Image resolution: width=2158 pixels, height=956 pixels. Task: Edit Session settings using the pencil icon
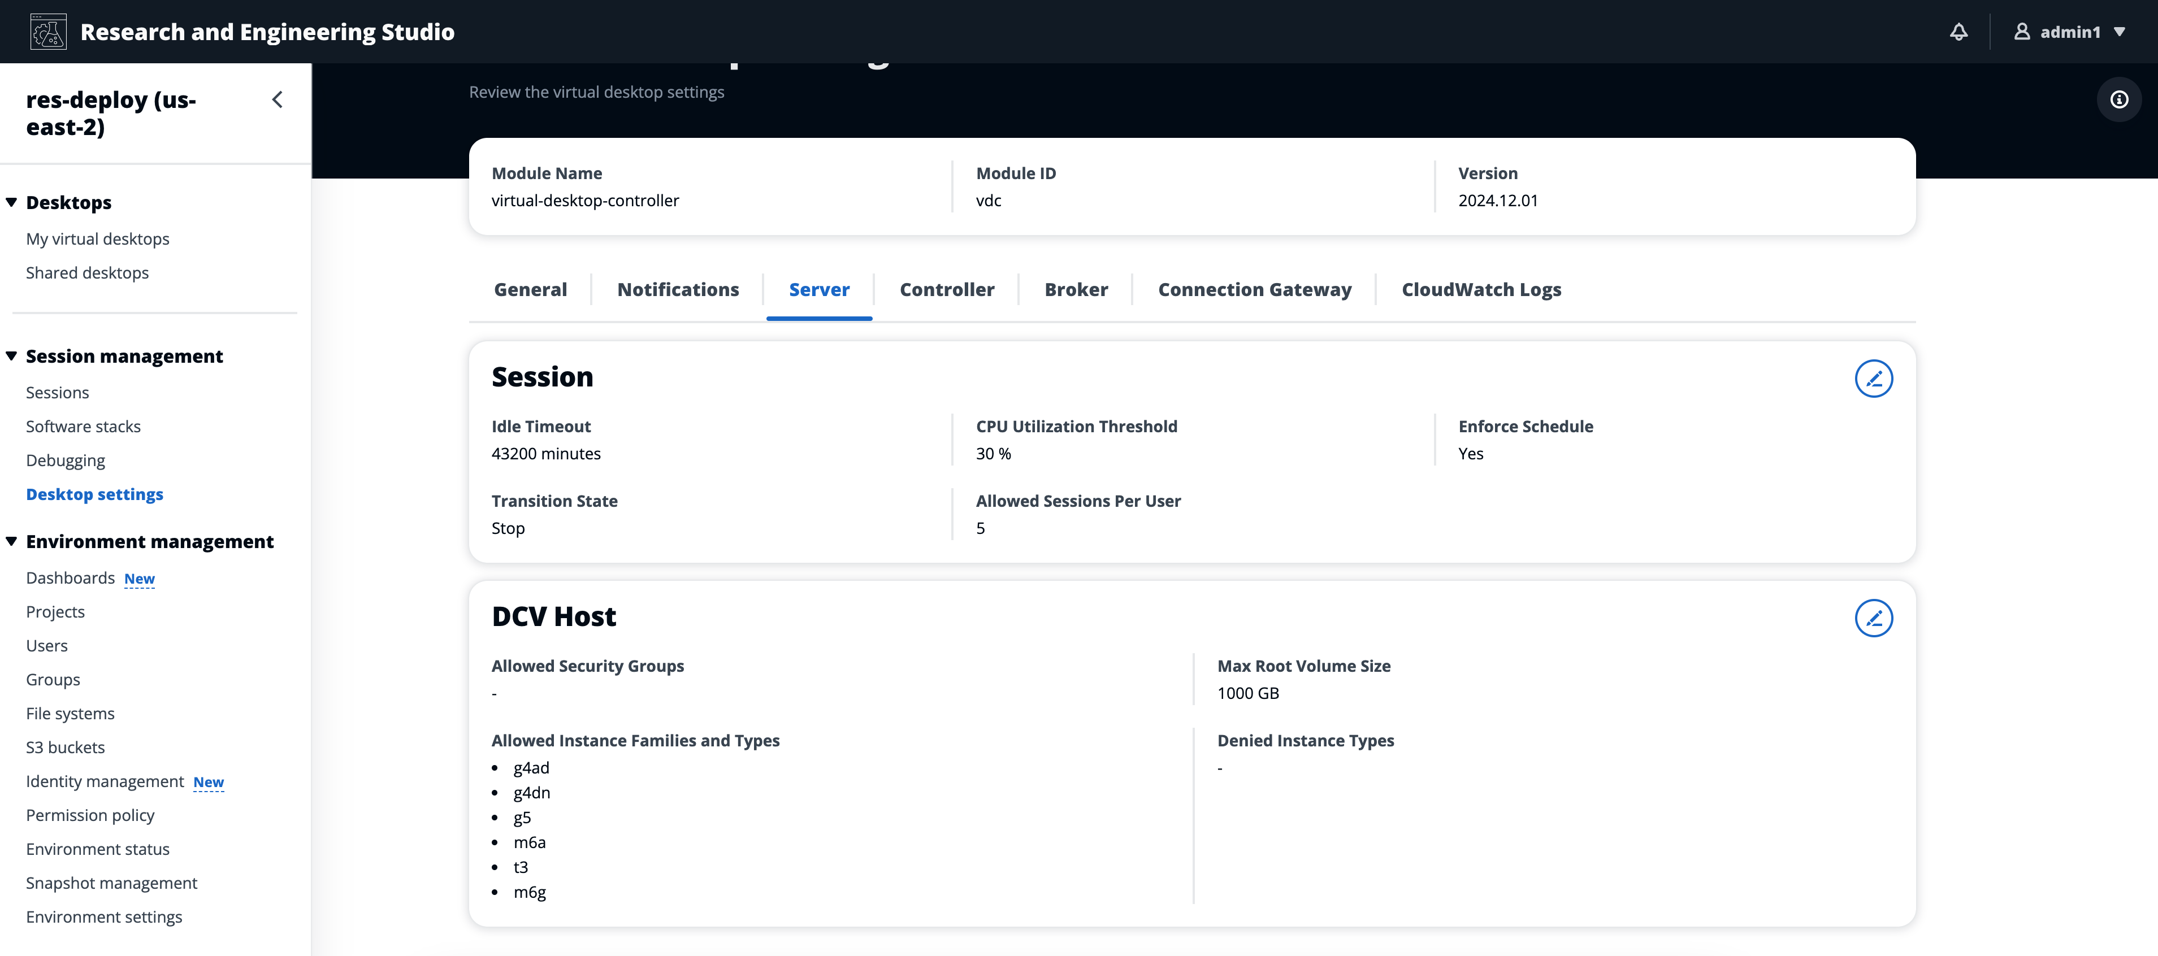point(1874,379)
